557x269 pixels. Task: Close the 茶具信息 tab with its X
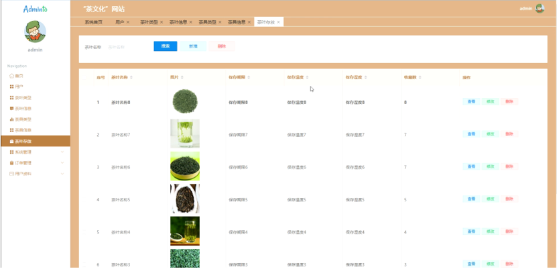tap(249, 22)
